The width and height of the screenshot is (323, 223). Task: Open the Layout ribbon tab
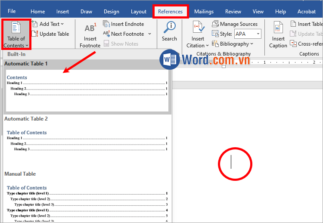point(139,12)
